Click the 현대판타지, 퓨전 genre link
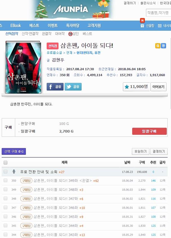 click(89, 53)
